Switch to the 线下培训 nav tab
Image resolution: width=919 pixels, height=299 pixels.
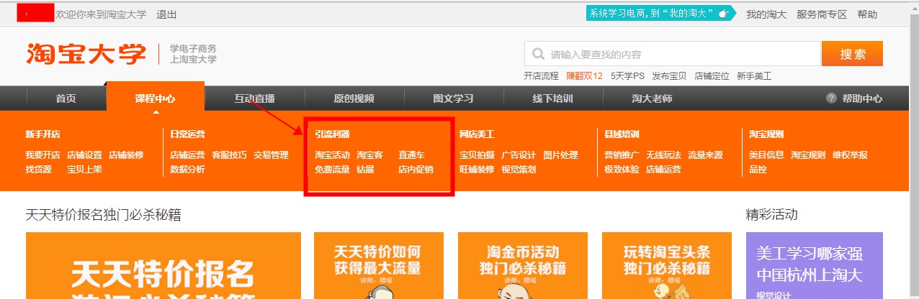point(552,98)
